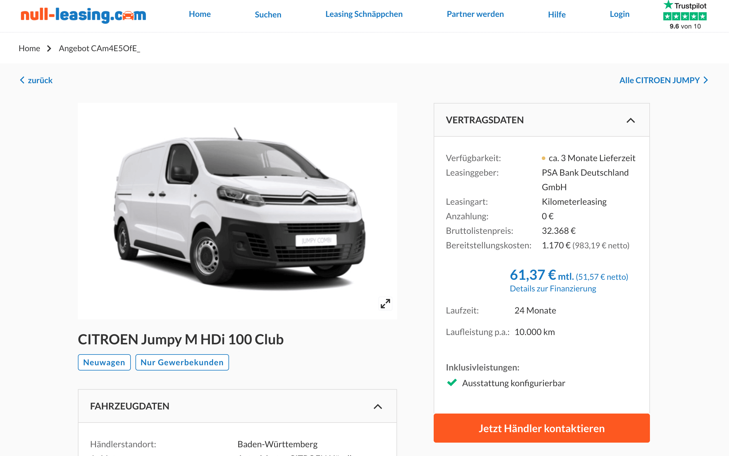
Task: Click the Login link
Action: pos(619,14)
